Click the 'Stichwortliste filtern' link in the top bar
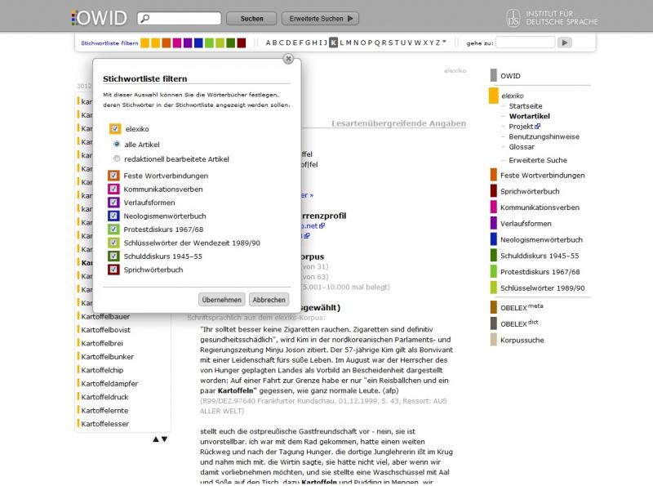 click(x=109, y=43)
